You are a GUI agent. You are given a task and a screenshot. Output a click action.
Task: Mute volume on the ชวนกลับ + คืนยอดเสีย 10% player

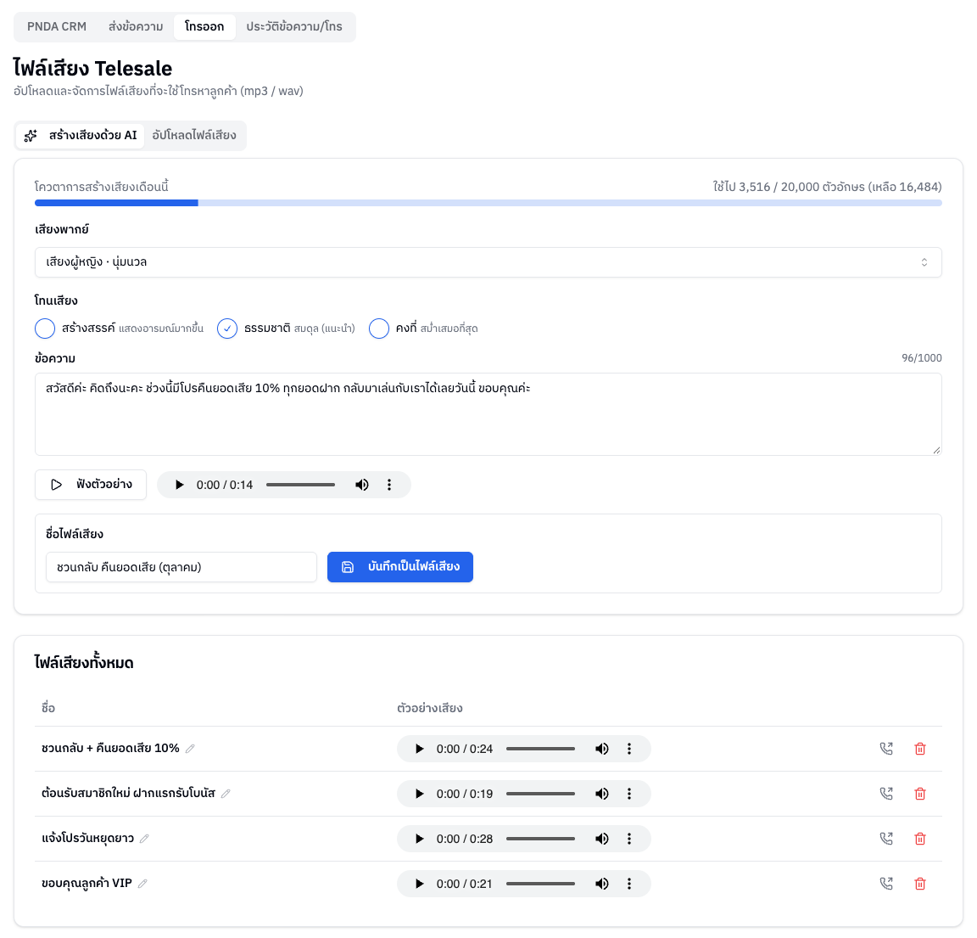point(602,749)
